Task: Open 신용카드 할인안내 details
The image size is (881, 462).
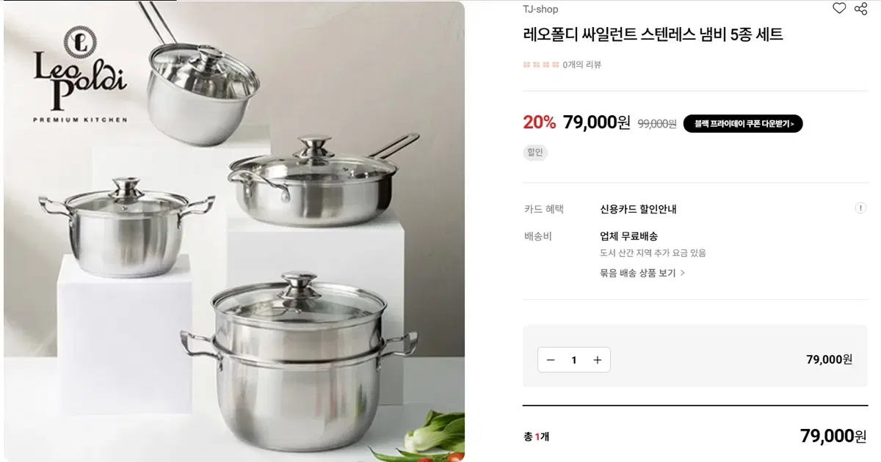Action: [x=638, y=209]
